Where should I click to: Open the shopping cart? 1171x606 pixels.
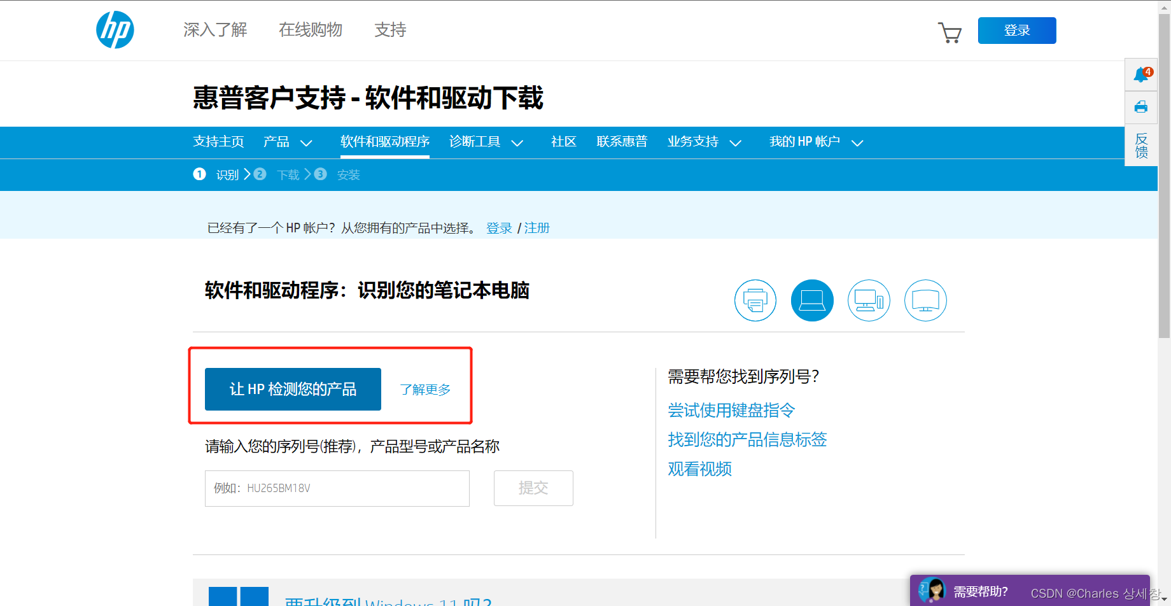click(x=950, y=32)
